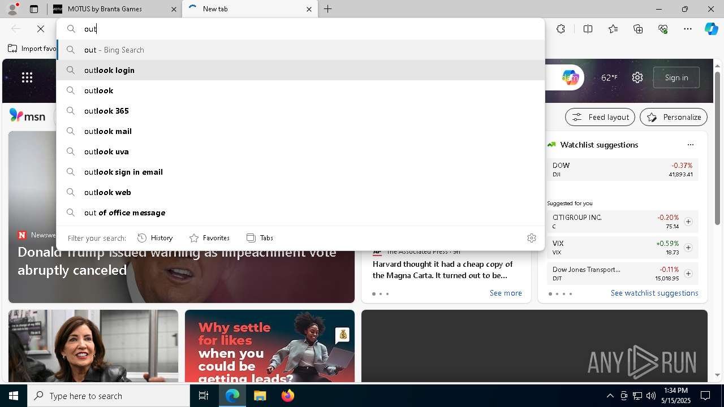Pick the 'outlook mail' suggestion
Image resolution: width=724 pixels, height=407 pixels.
pos(300,131)
